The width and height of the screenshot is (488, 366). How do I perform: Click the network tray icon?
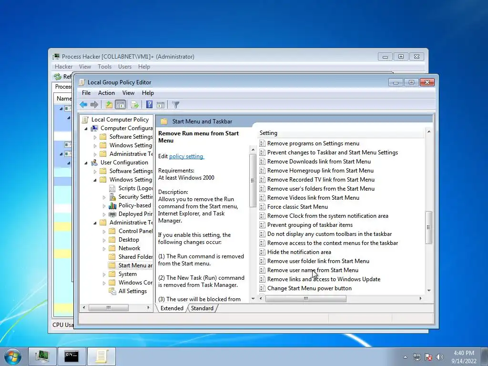pyautogui.click(x=417, y=357)
